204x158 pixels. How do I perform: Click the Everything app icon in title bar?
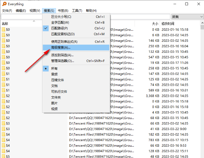pos(4,4)
